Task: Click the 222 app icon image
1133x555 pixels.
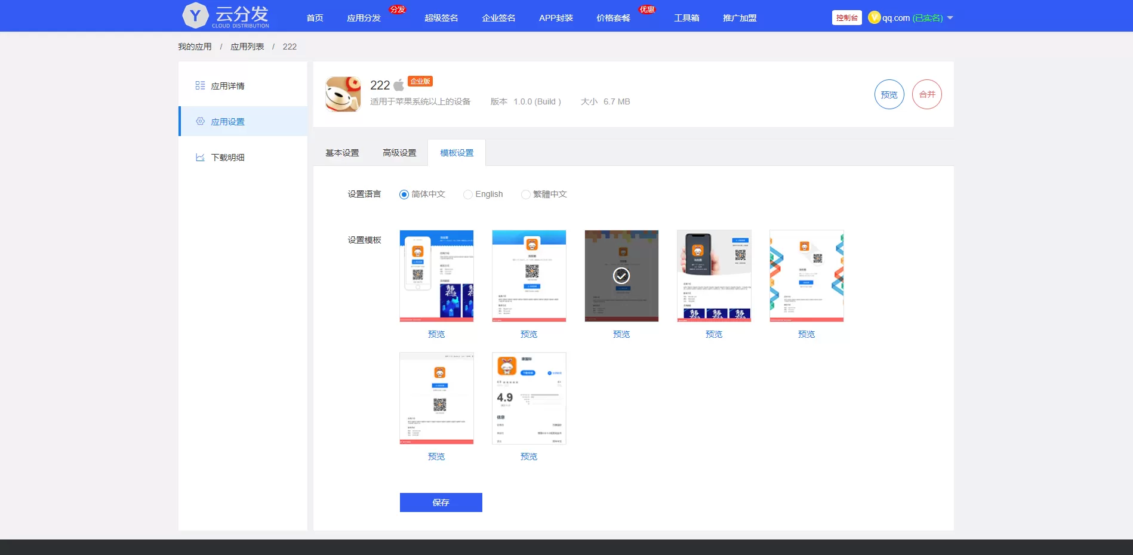Action: point(343,94)
